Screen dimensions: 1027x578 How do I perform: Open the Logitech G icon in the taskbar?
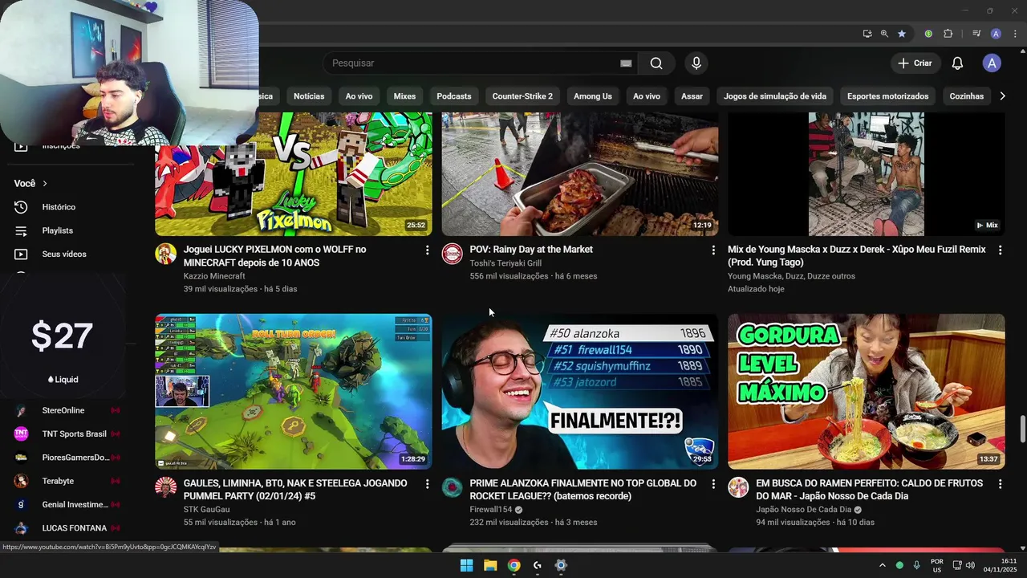pos(538,565)
